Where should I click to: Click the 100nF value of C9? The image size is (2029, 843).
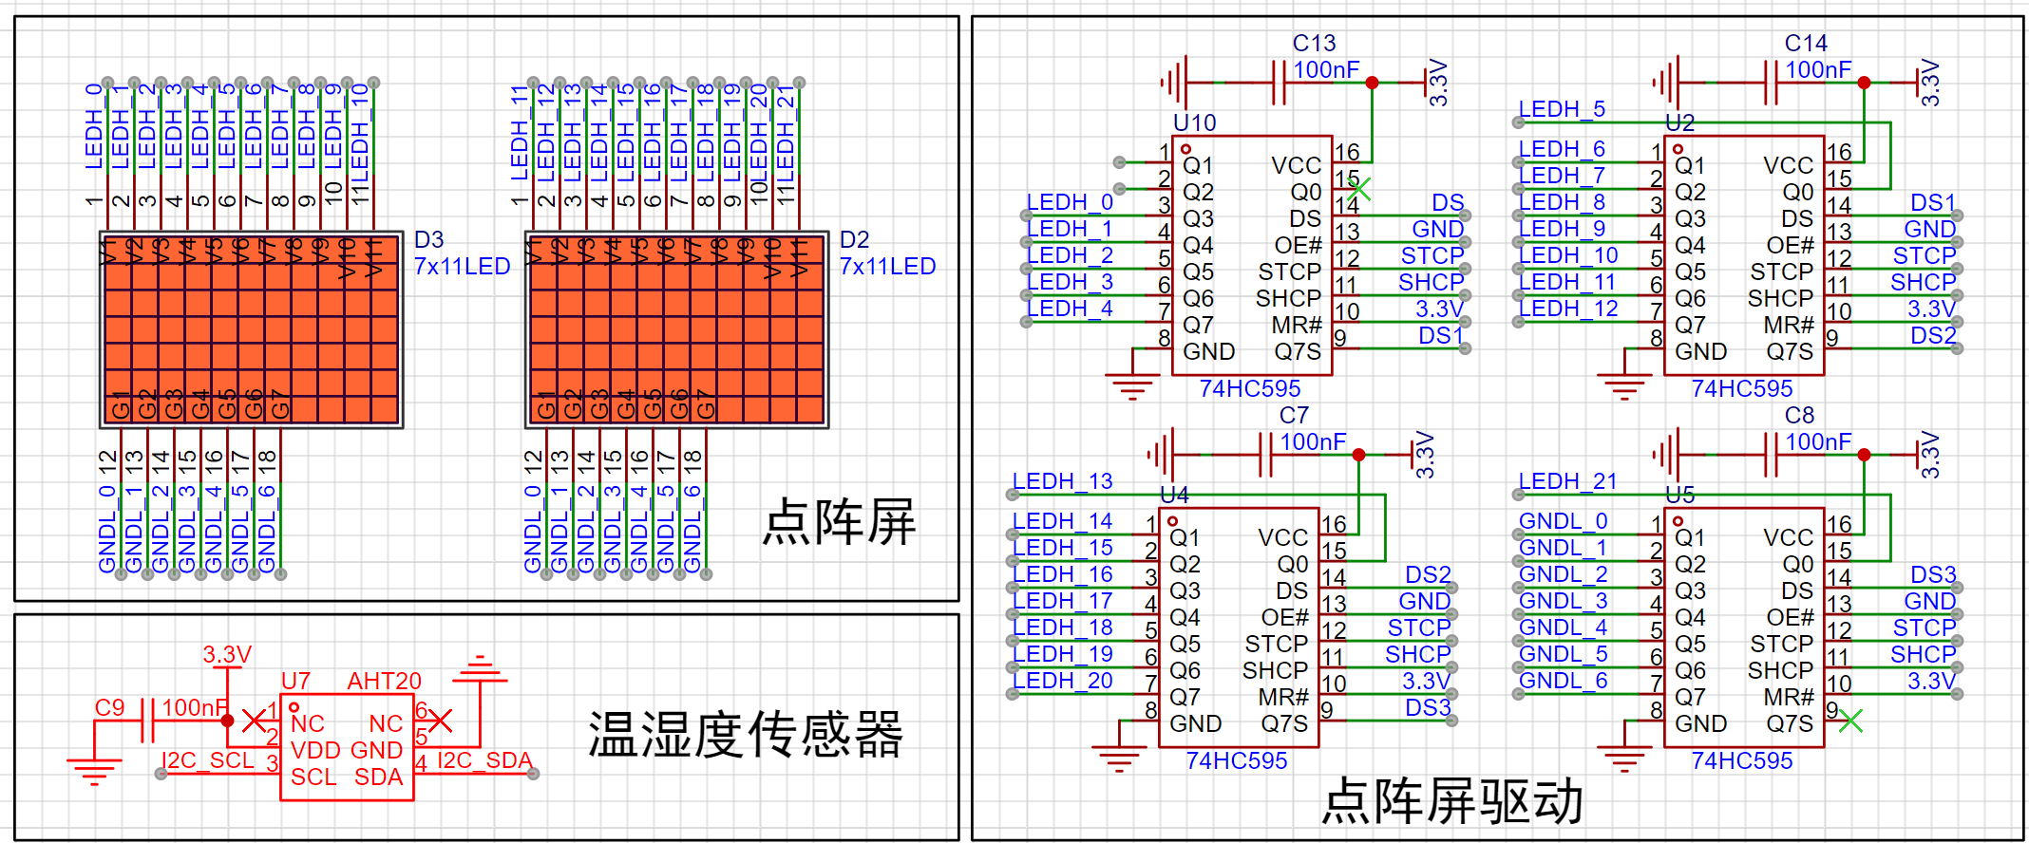click(x=194, y=707)
